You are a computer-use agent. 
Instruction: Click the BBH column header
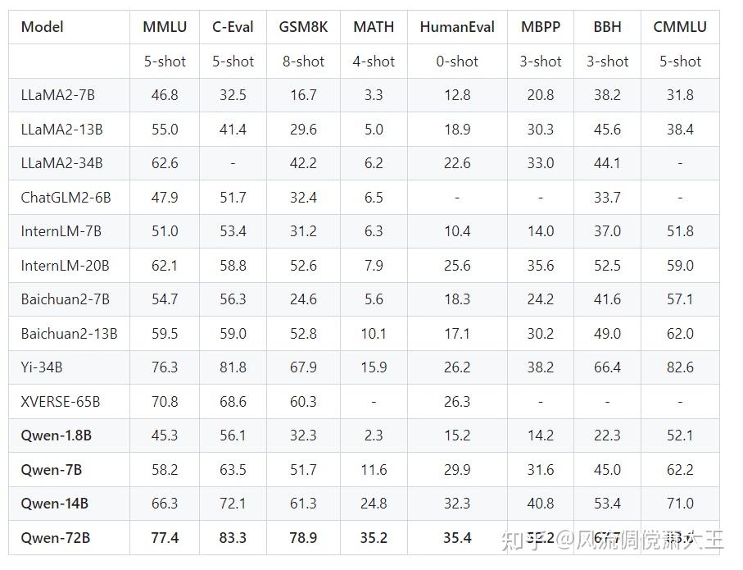coord(607,27)
